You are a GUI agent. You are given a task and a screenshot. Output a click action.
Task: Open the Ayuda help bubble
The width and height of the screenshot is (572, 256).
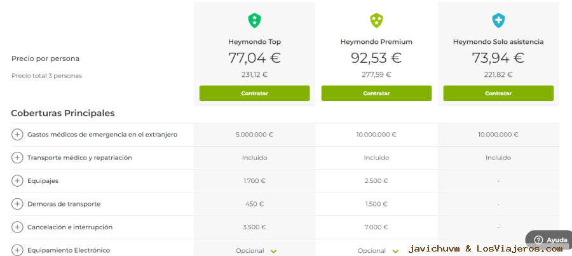549,240
